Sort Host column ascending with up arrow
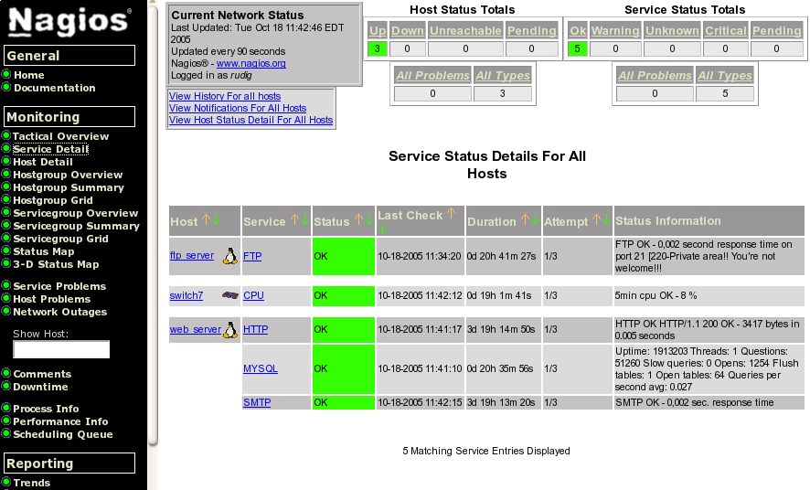 [206, 219]
